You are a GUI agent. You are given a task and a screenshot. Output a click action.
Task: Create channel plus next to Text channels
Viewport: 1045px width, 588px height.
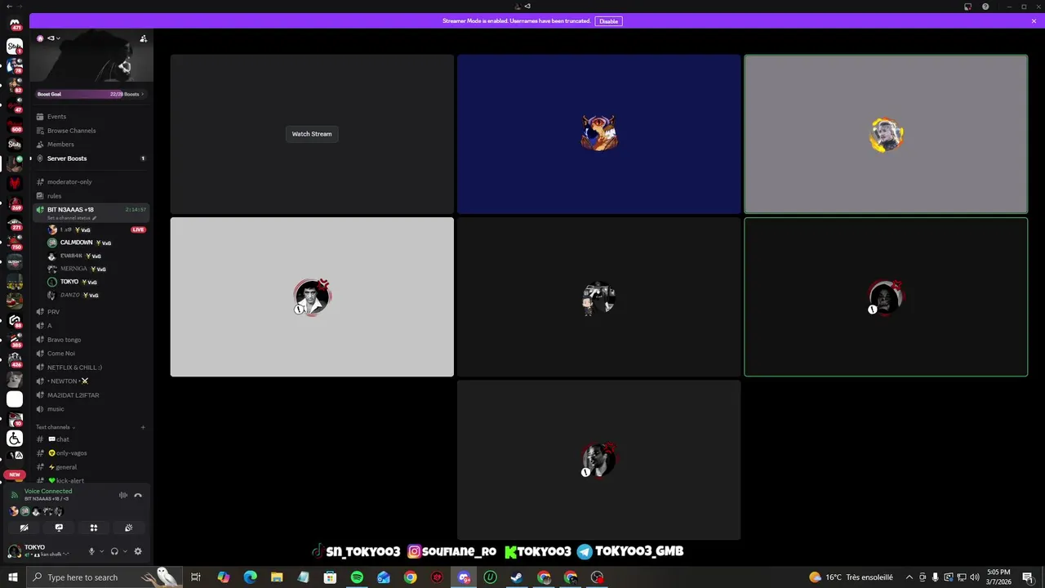tap(143, 427)
